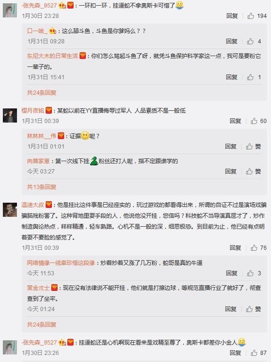Like 张先森_9527's comment with 87 likes
271x362 pixels.
pos(259,353)
